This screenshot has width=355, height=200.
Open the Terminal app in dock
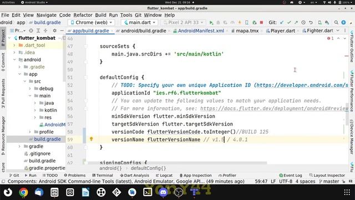[x=148, y=192]
